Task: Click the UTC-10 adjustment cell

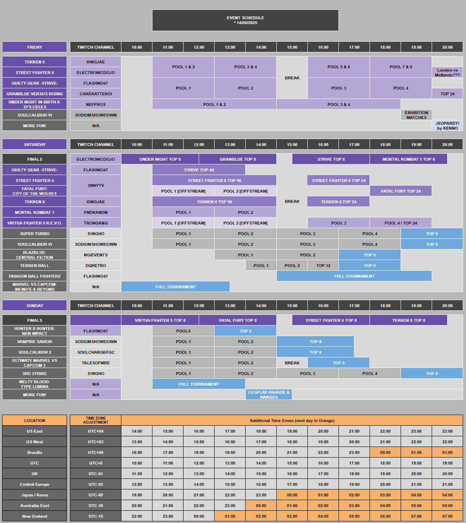Action: (96, 505)
